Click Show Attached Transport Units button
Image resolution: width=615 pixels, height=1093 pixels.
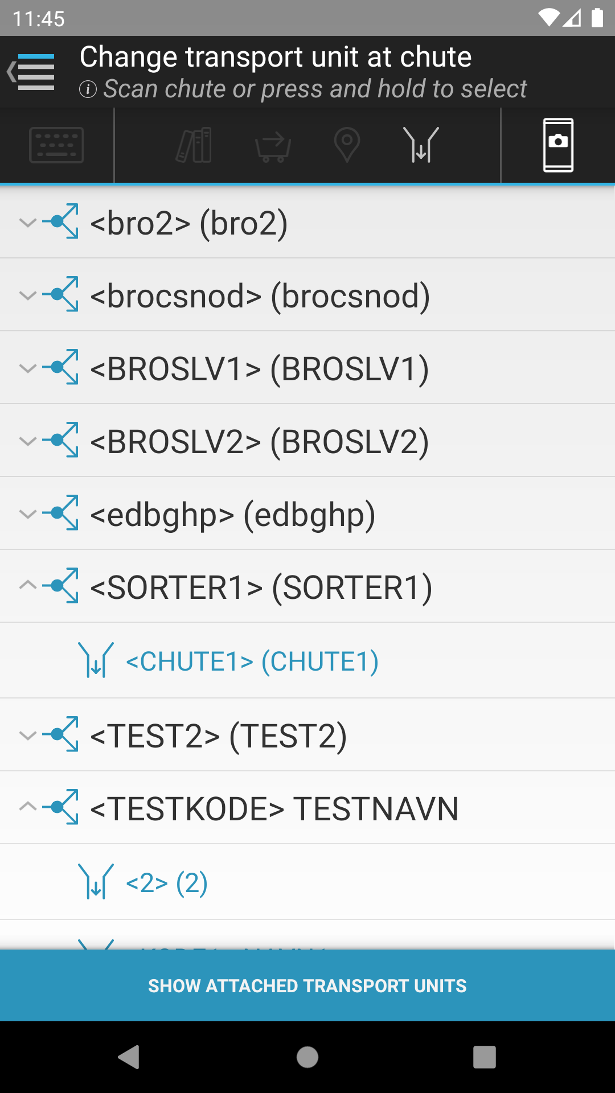(x=307, y=985)
